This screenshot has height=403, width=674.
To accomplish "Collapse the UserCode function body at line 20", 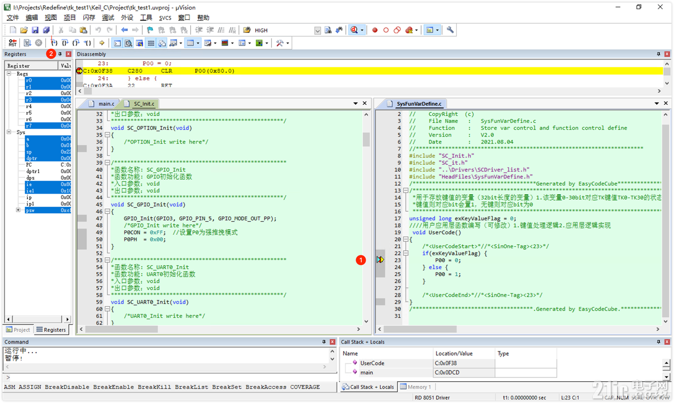I will (406, 240).
